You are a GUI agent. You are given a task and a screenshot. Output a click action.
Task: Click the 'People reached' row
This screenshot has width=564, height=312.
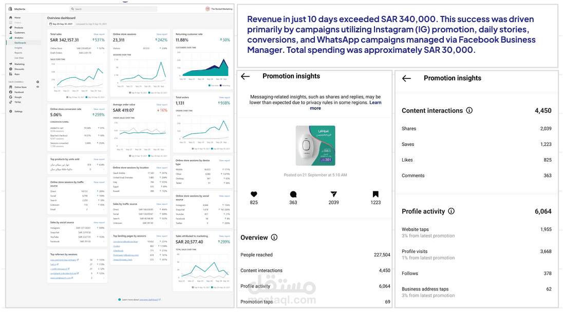point(315,255)
